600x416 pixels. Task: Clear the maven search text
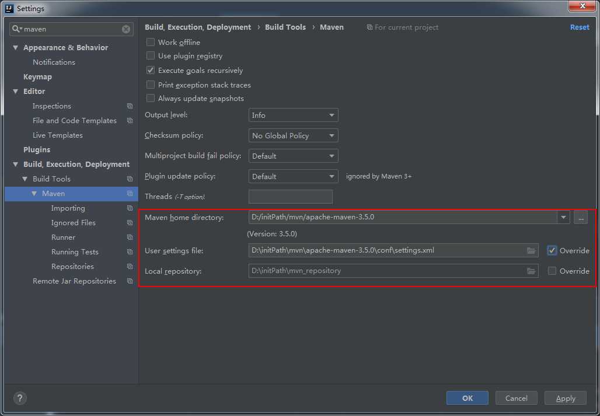(126, 29)
